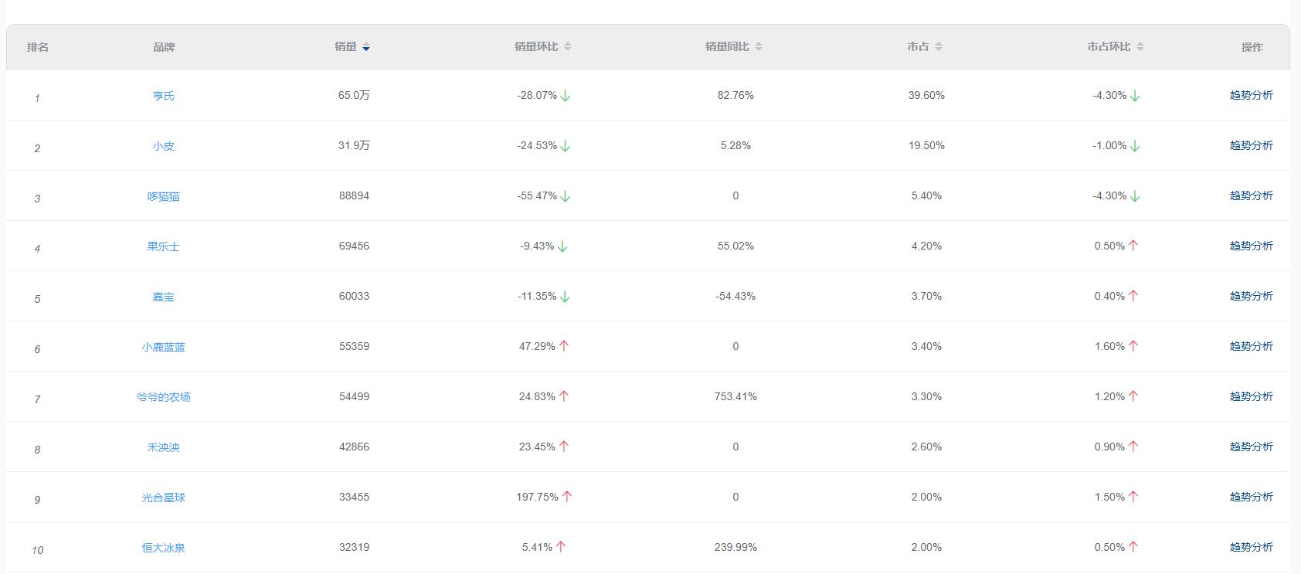Image resolution: width=1301 pixels, height=574 pixels.
Task: Select the 55359 sales cell
Action: click(354, 346)
